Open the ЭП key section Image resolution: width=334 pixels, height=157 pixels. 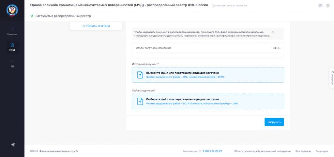click(x=12, y=64)
